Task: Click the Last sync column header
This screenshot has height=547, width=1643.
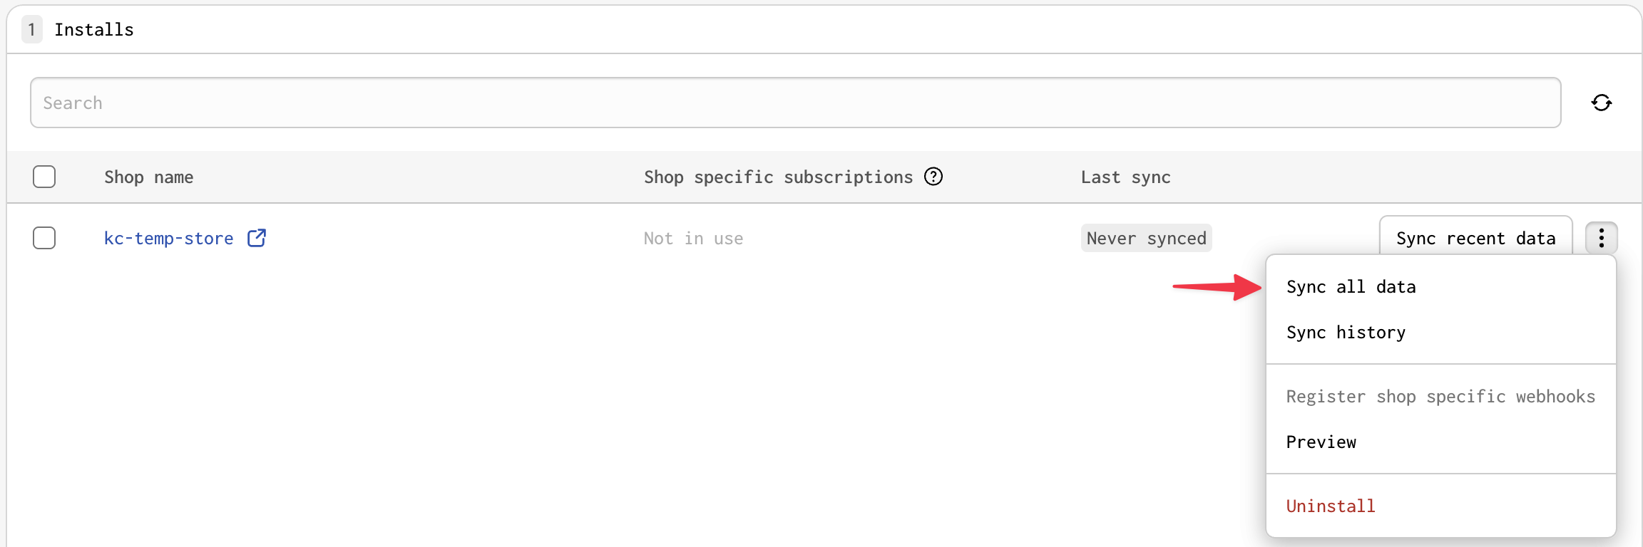Action: pyautogui.click(x=1125, y=177)
